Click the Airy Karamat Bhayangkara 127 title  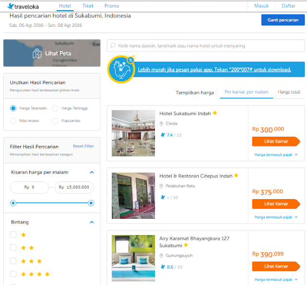[x=194, y=242]
